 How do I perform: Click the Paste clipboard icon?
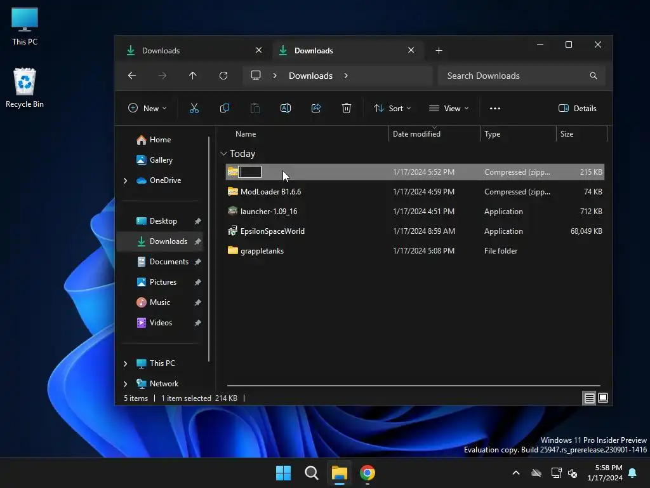tap(255, 108)
